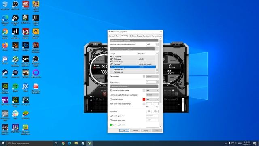Image resolution: width=259 pixels, height=146 pixels.
Task: Adjust the hardware polling period spinner
Action: [157, 44]
